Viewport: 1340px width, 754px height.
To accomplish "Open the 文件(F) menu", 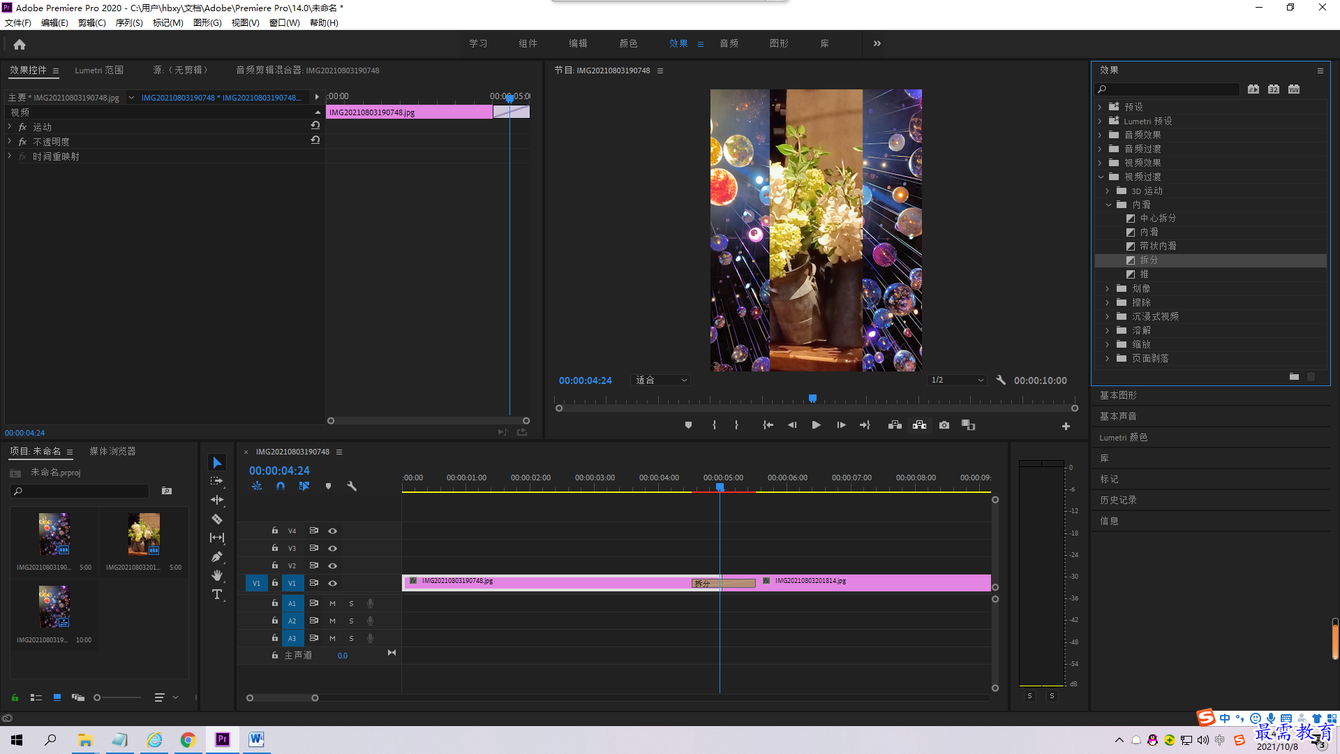I will click(18, 23).
